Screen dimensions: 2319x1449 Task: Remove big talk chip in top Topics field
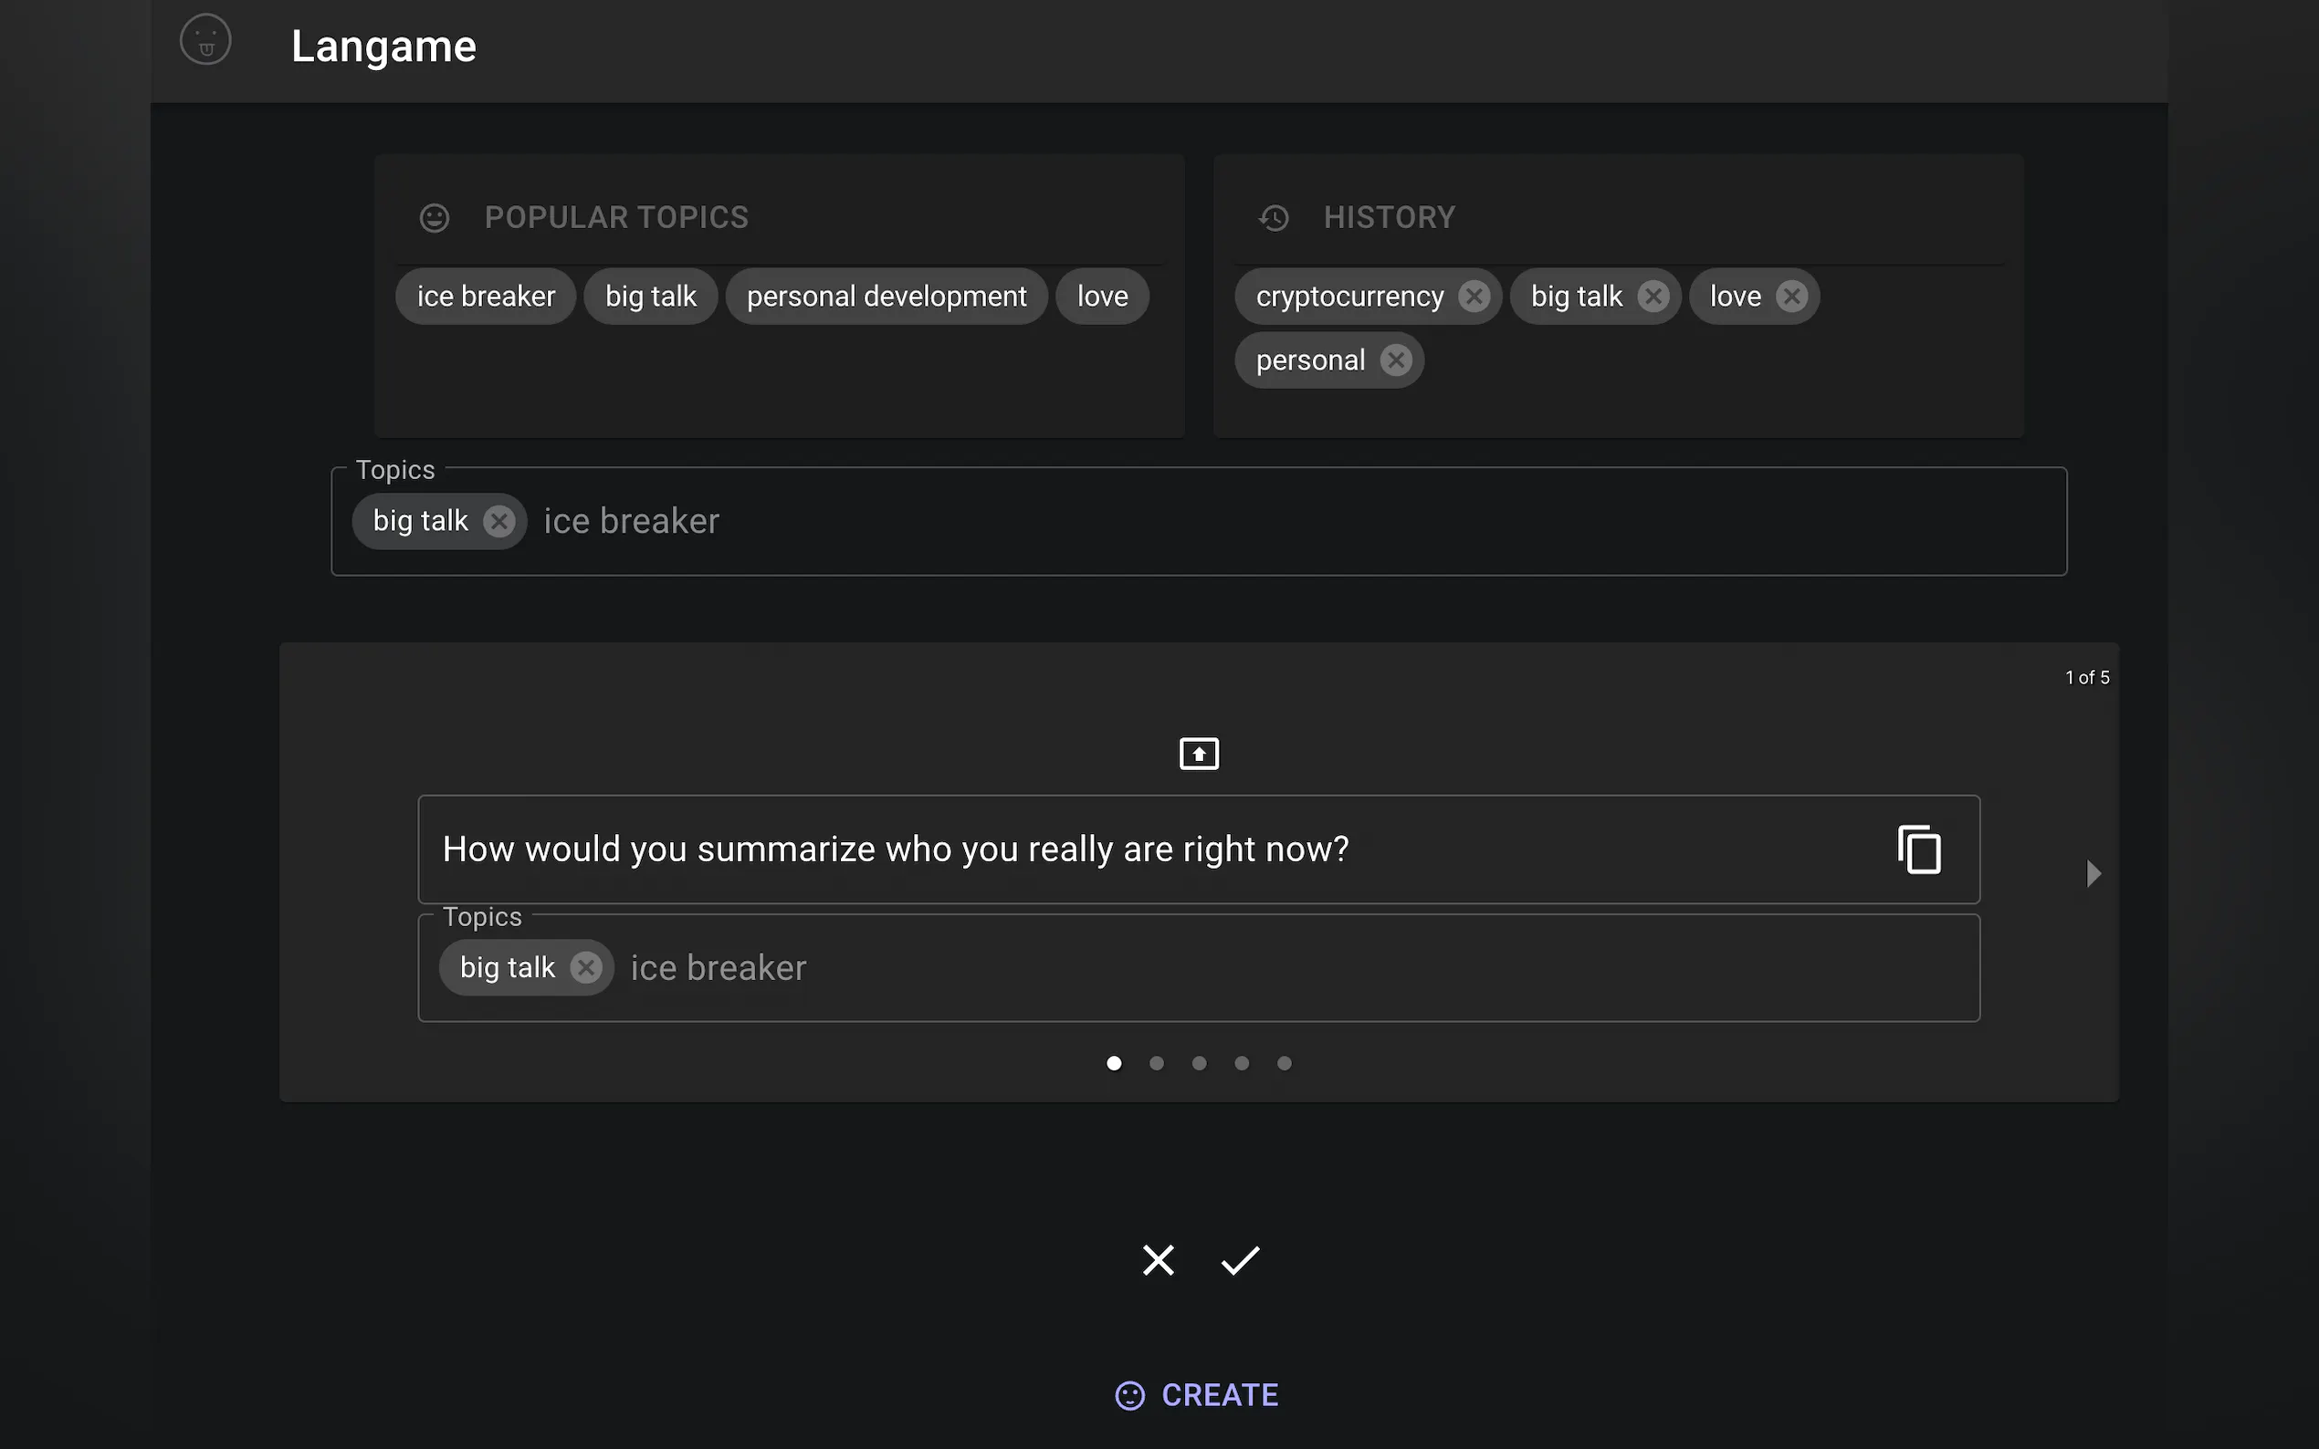point(498,521)
